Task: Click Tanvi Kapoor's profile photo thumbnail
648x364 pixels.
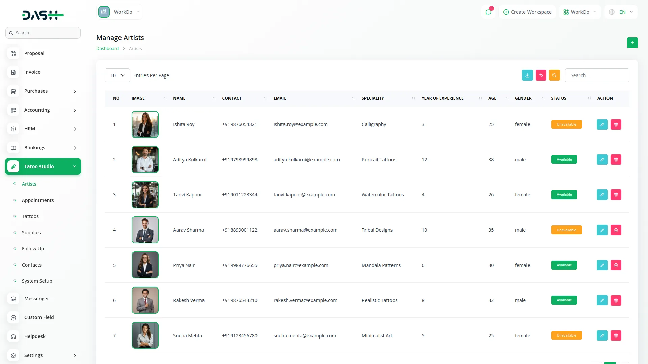Action: click(x=145, y=195)
